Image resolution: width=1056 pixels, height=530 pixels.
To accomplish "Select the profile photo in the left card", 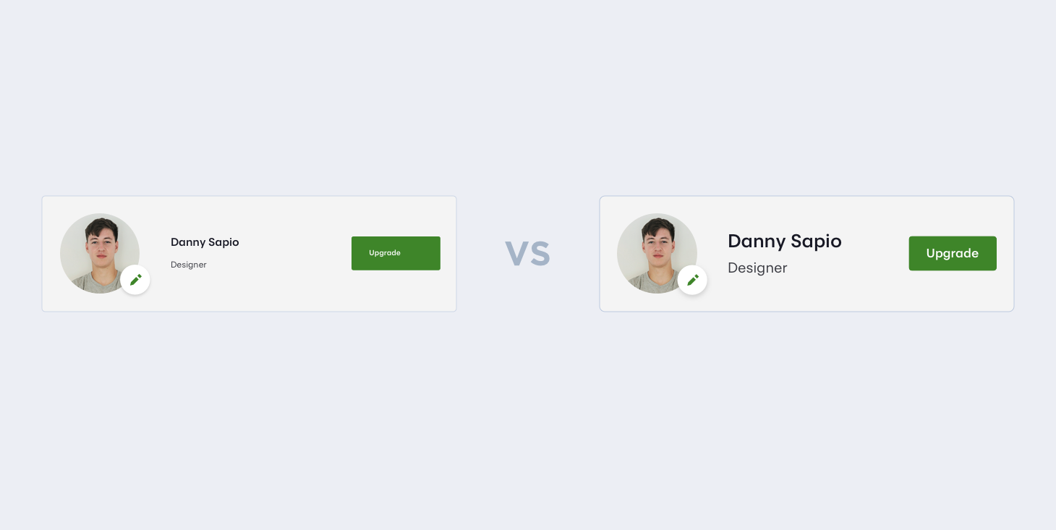I will (100, 253).
